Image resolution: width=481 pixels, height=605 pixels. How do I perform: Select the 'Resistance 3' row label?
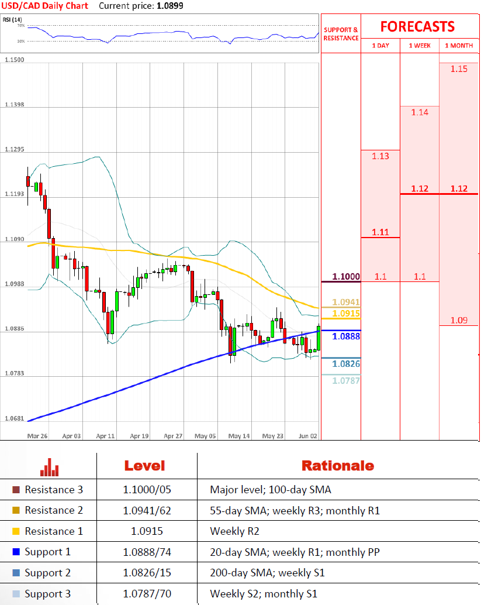click(x=54, y=490)
